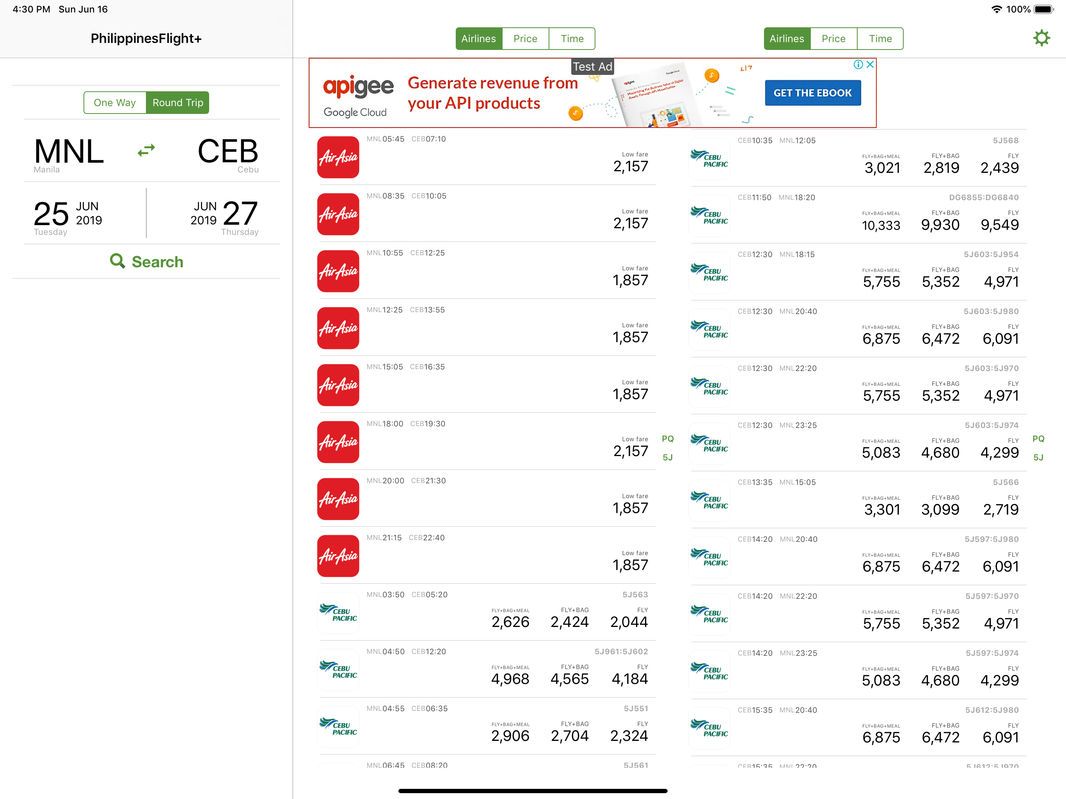Tap the magnifier Search icon
This screenshot has height=799, width=1066.
point(117,261)
